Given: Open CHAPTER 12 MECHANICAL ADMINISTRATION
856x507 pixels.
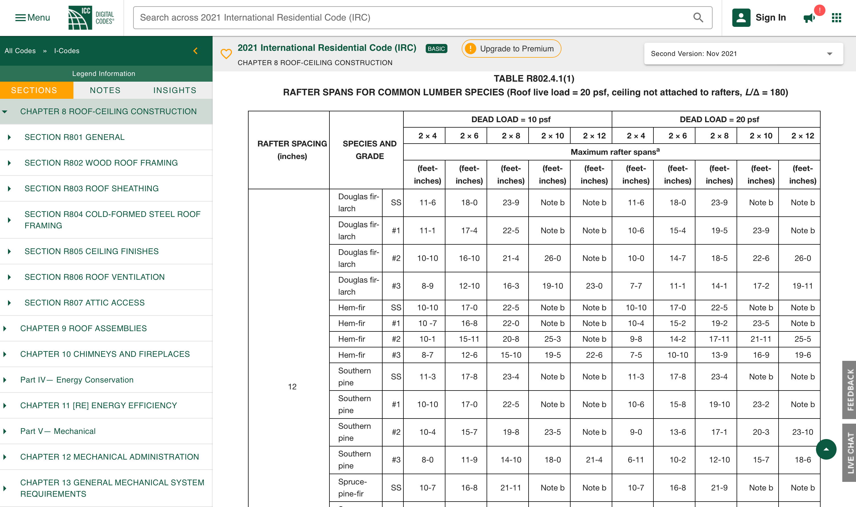Looking at the screenshot, I should 109,457.
